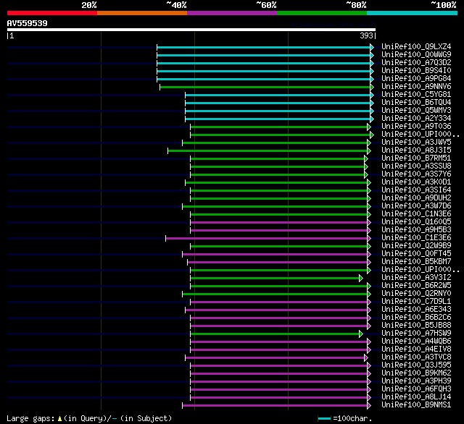Open the UniRef100_B6R2W5 hit
The height and width of the screenshot is (424, 464).
click(x=416, y=286)
